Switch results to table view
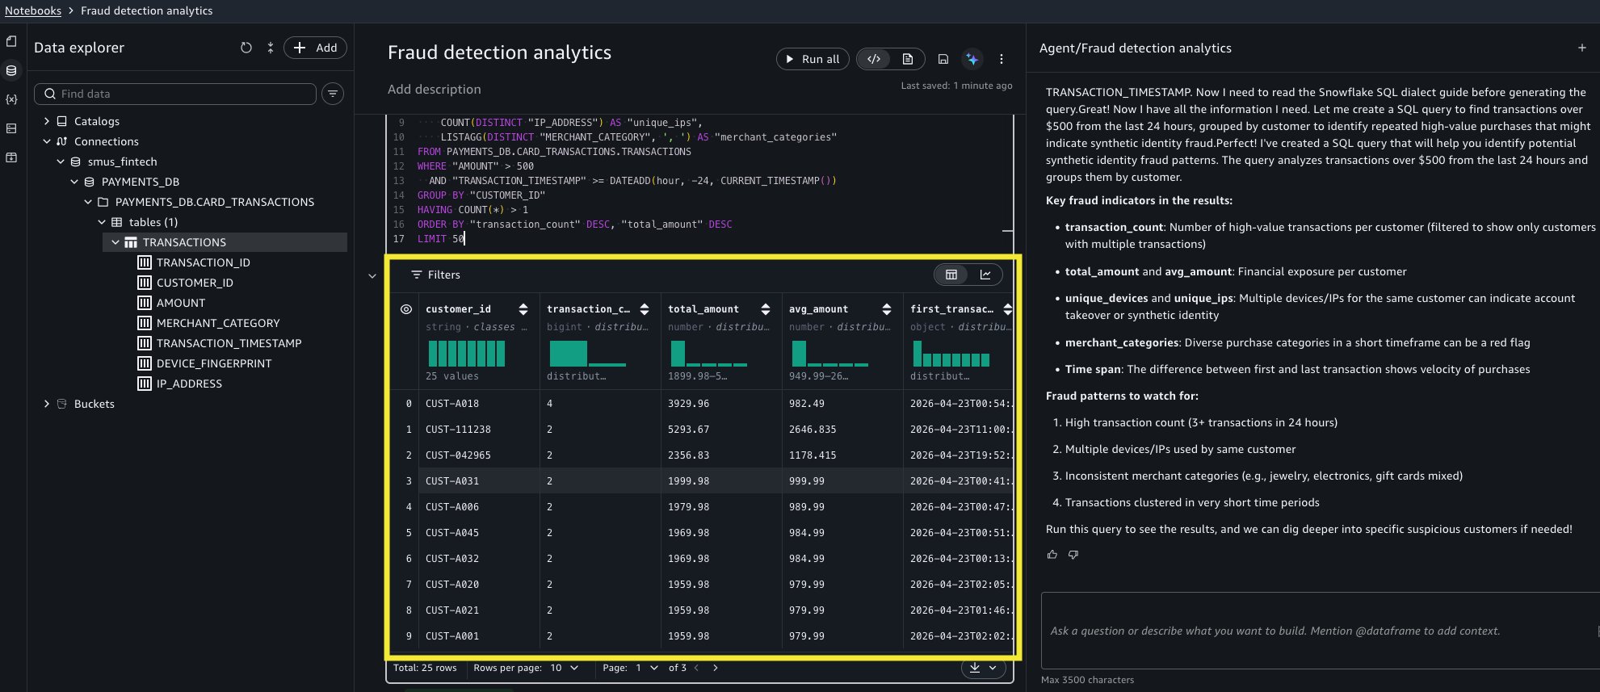 pyautogui.click(x=951, y=275)
